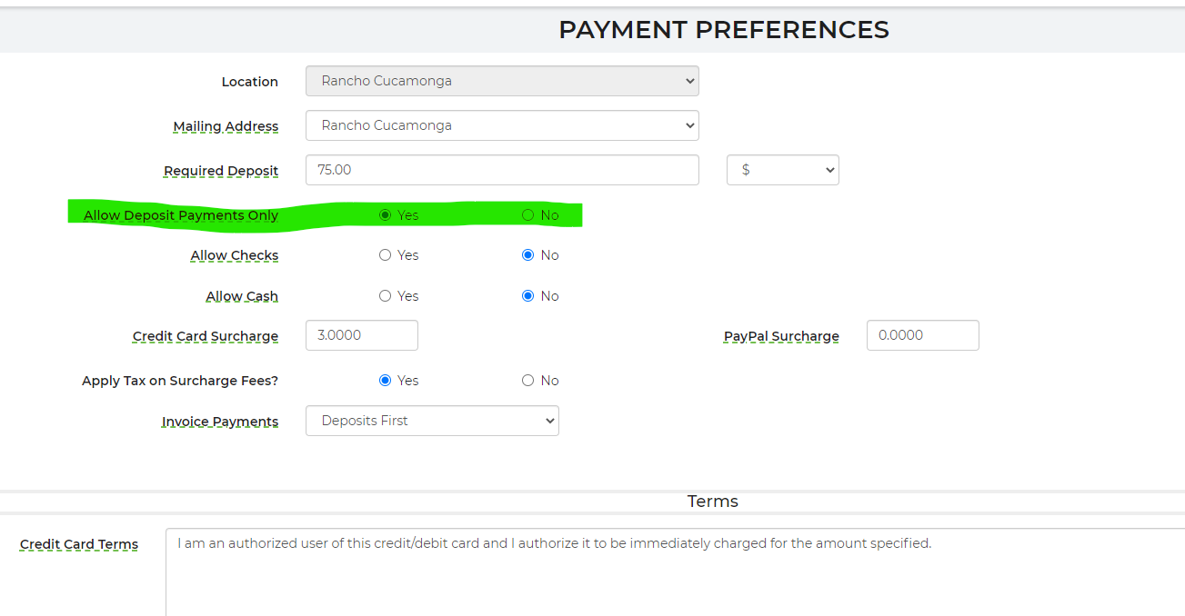Viewport: 1185px width, 616px height.
Task: Click the Mailing Address label
Action: 226,126
